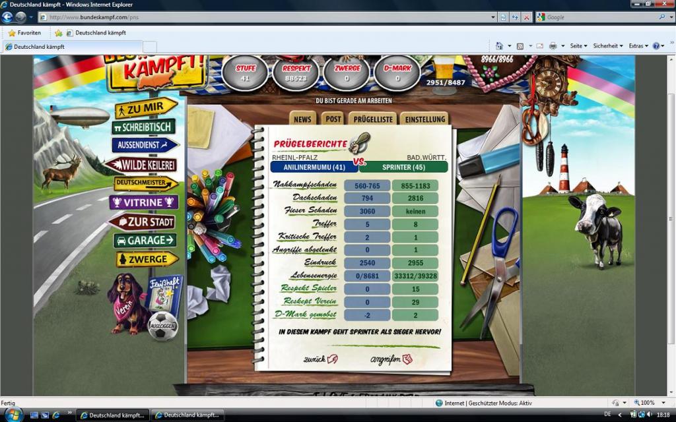The width and height of the screenshot is (676, 422).
Task: Open the Extras dropdown menu
Action: coord(638,46)
